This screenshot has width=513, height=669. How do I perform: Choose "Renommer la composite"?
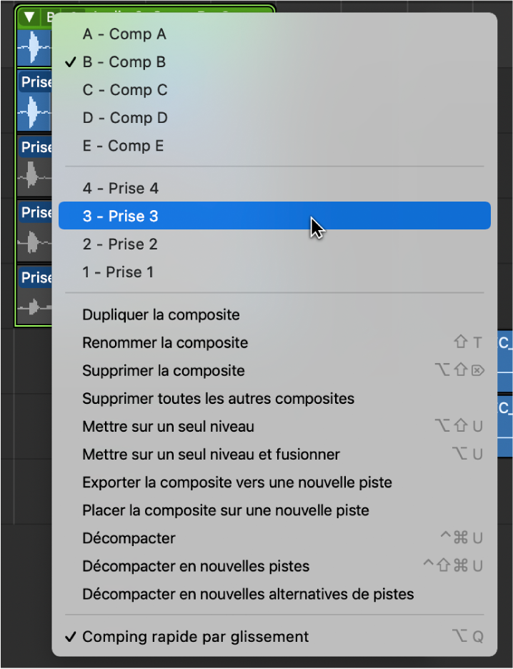click(x=165, y=342)
